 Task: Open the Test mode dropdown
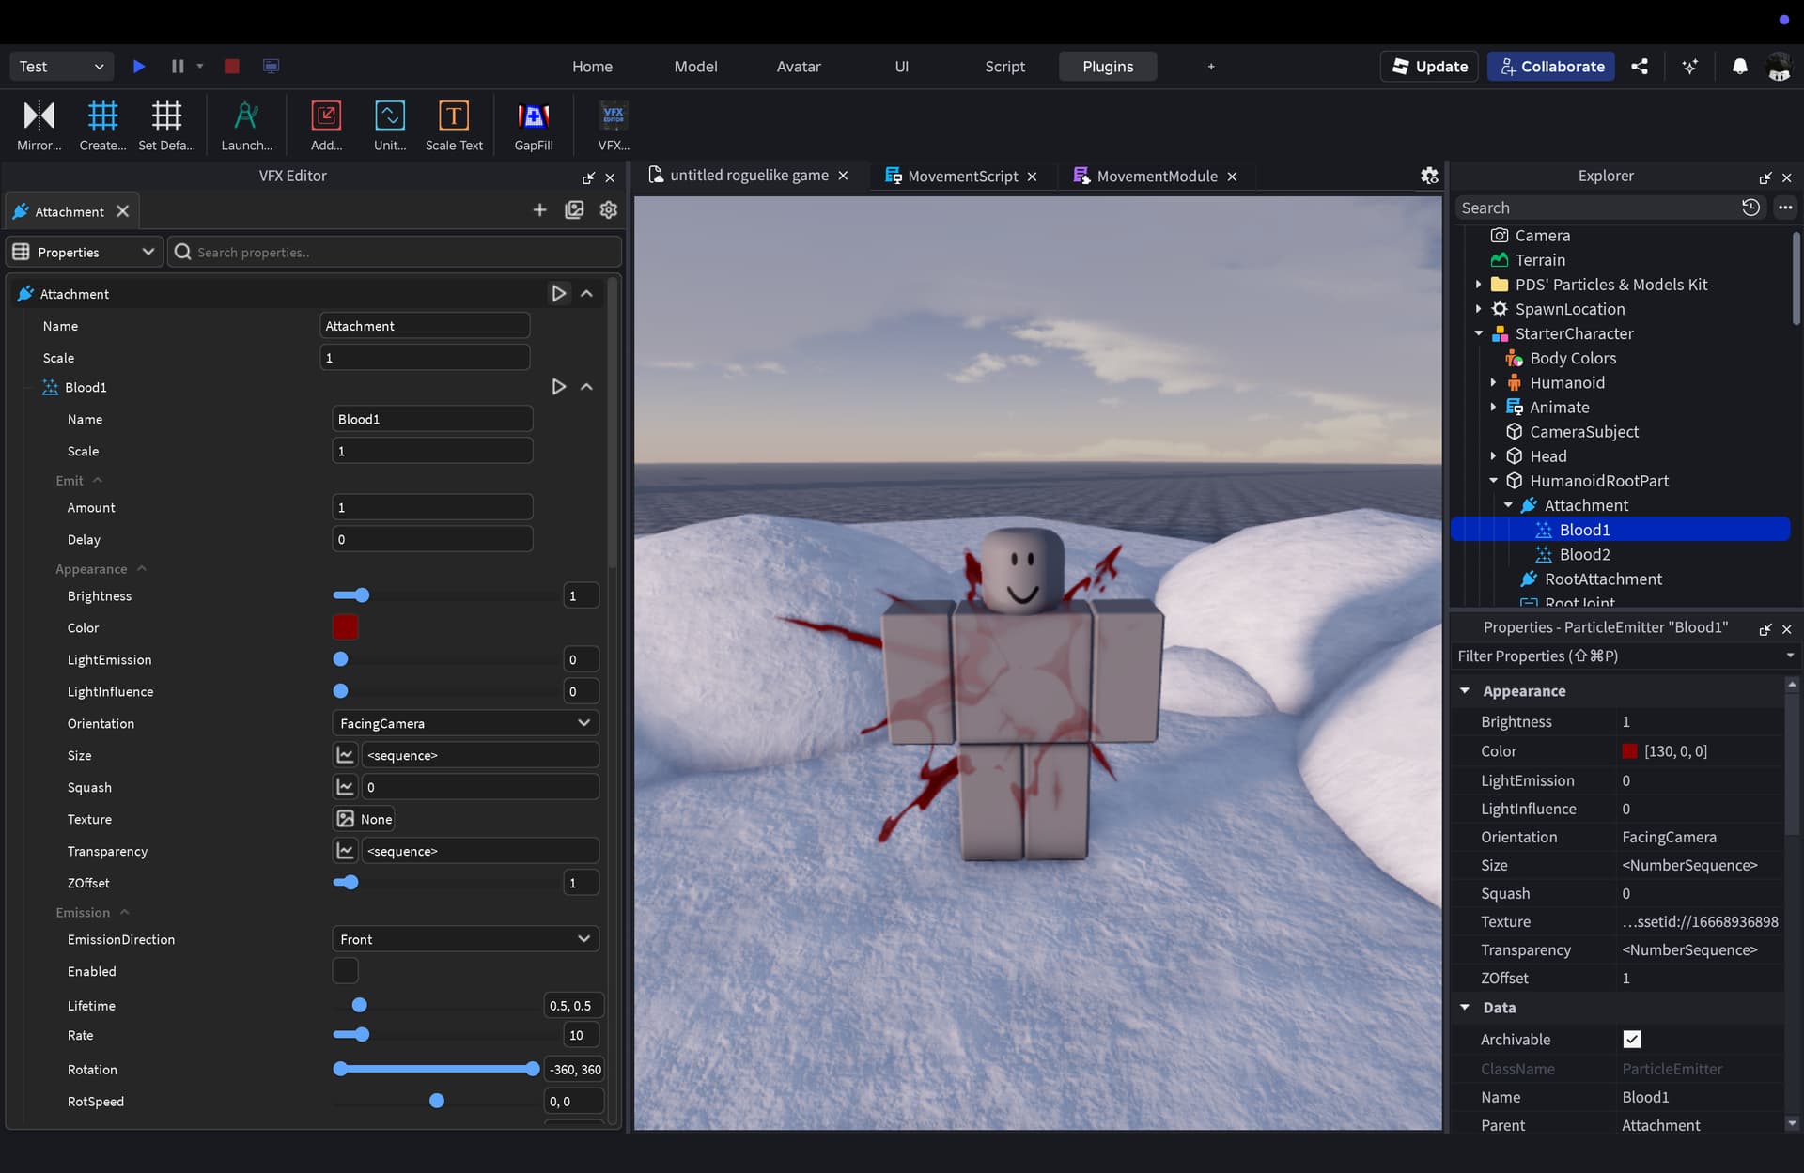coord(61,67)
